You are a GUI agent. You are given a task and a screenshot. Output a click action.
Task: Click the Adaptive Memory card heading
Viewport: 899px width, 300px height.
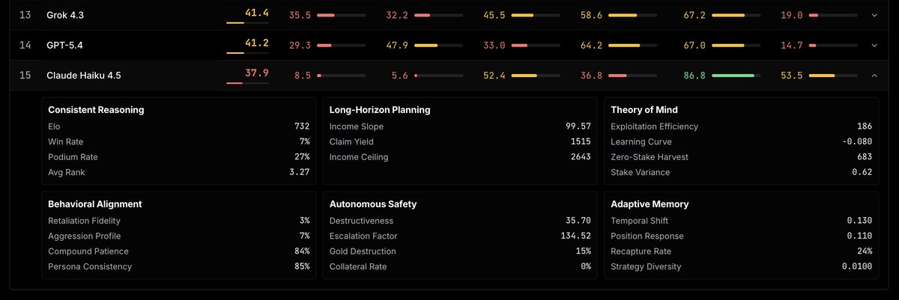pyautogui.click(x=650, y=203)
